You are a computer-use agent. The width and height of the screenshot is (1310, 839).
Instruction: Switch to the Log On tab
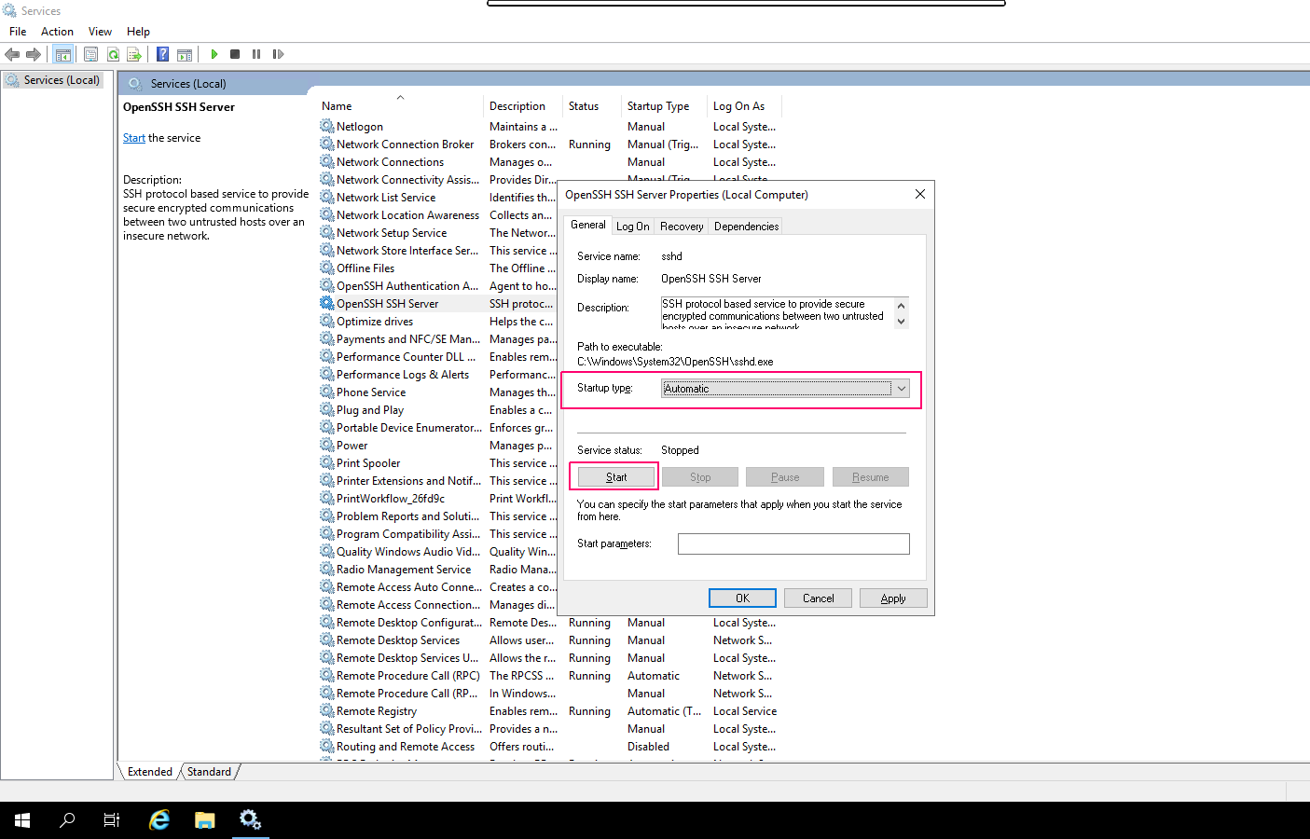tap(632, 227)
